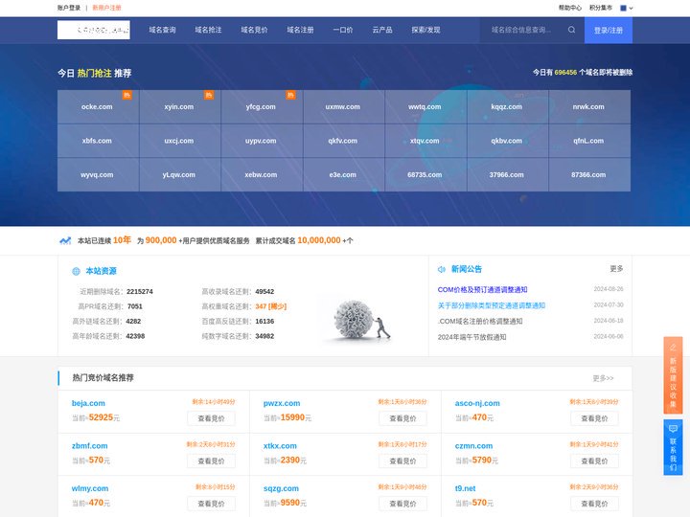This screenshot has height=517, width=690.
Task: Open 云产品 menu
Action: (382, 30)
